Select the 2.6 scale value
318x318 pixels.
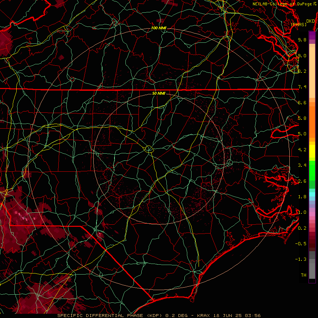point(302,181)
